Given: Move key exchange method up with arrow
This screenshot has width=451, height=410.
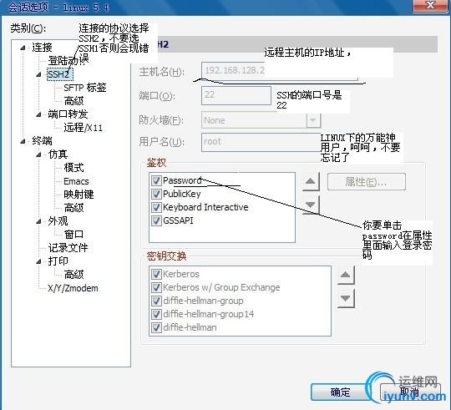Looking at the screenshot, I should 346,275.
